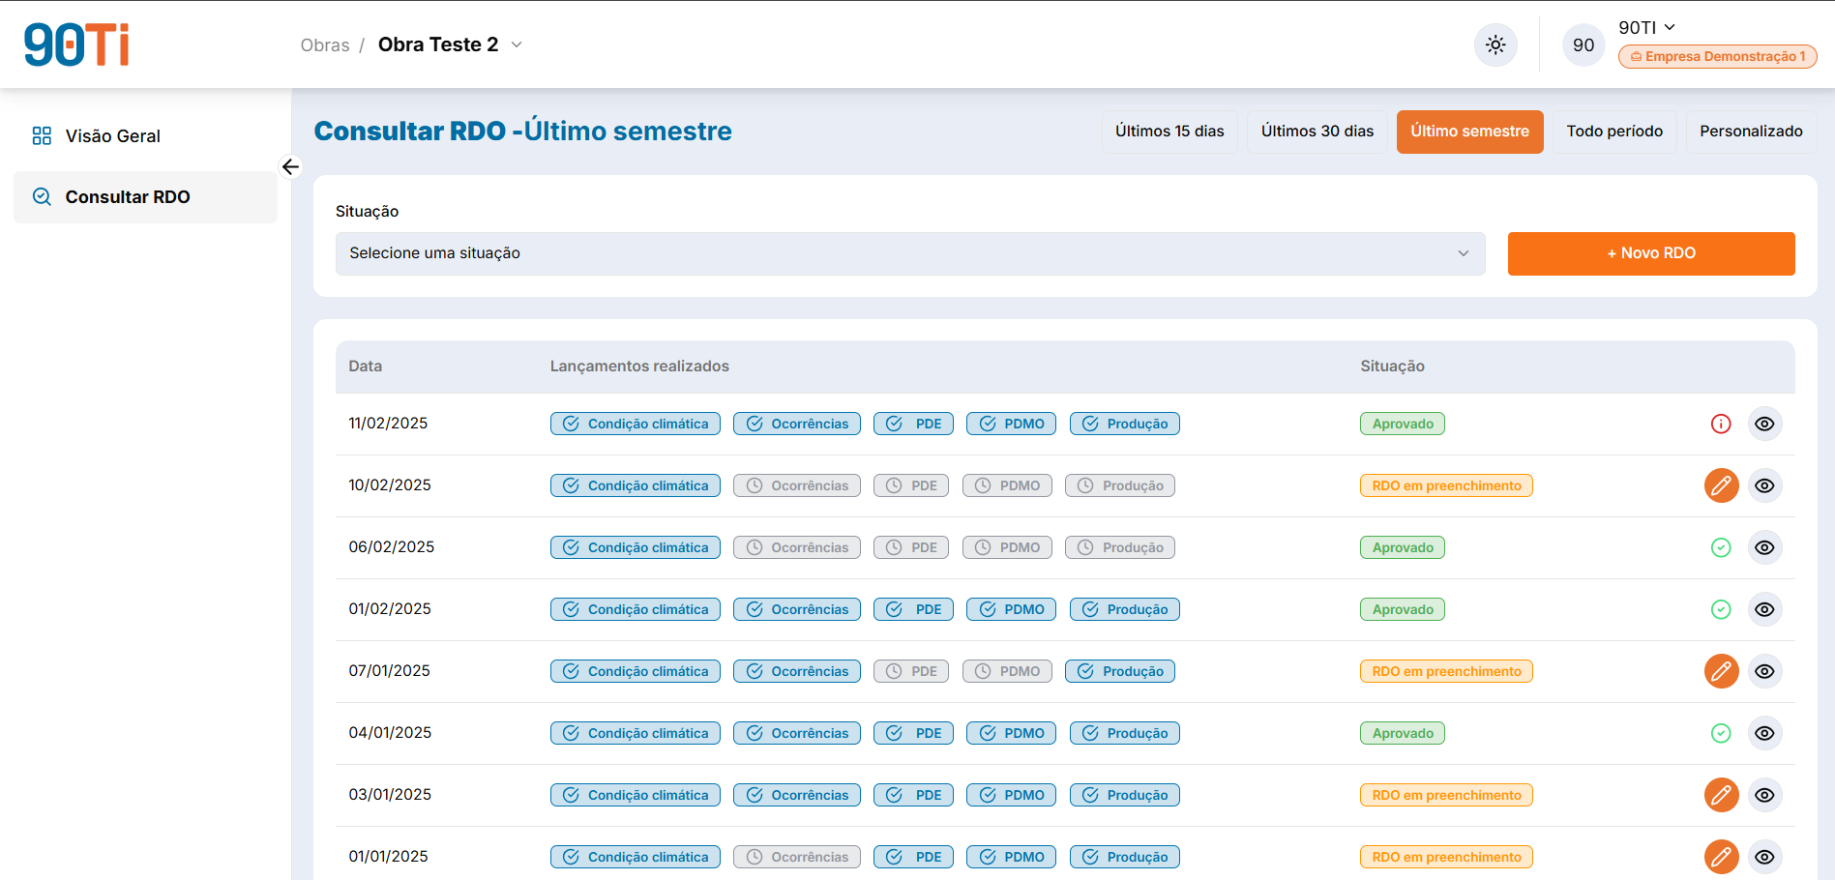Edit the 10/02/2025 RDO with the pencil icon

click(1721, 485)
